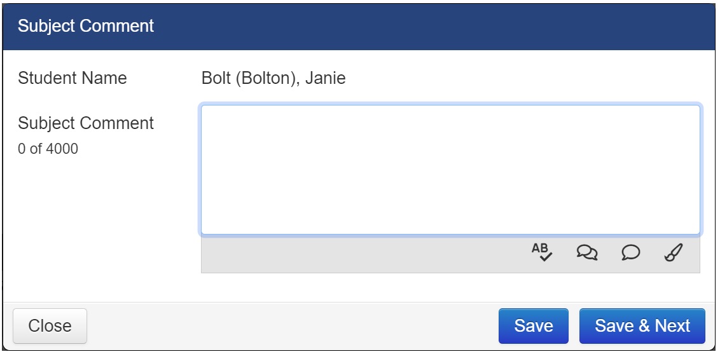Click the footer bar between Close and Save
The width and height of the screenshot is (720, 354).
coord(293,326)
